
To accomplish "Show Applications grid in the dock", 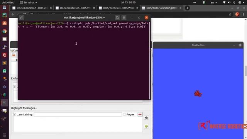I will pyautogui.click(x=4, y=135).
